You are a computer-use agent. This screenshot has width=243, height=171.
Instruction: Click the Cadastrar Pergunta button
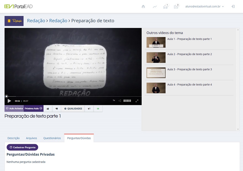(x=22, y=147)
